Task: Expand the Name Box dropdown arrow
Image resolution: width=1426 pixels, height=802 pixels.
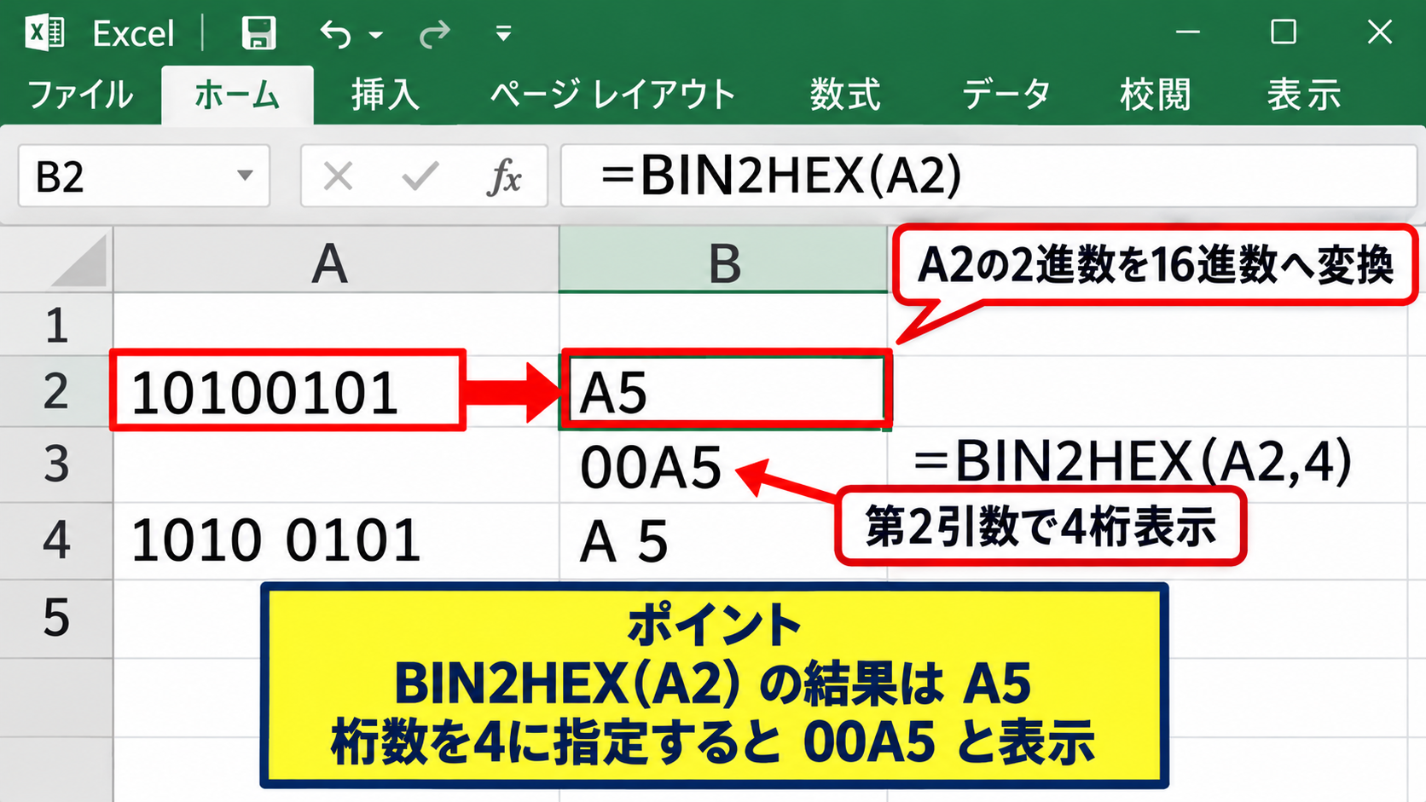Action: (245, 176)
